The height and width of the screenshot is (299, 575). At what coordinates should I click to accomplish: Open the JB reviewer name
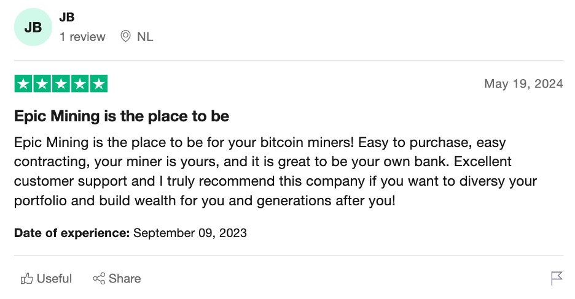tap(66, 17)
